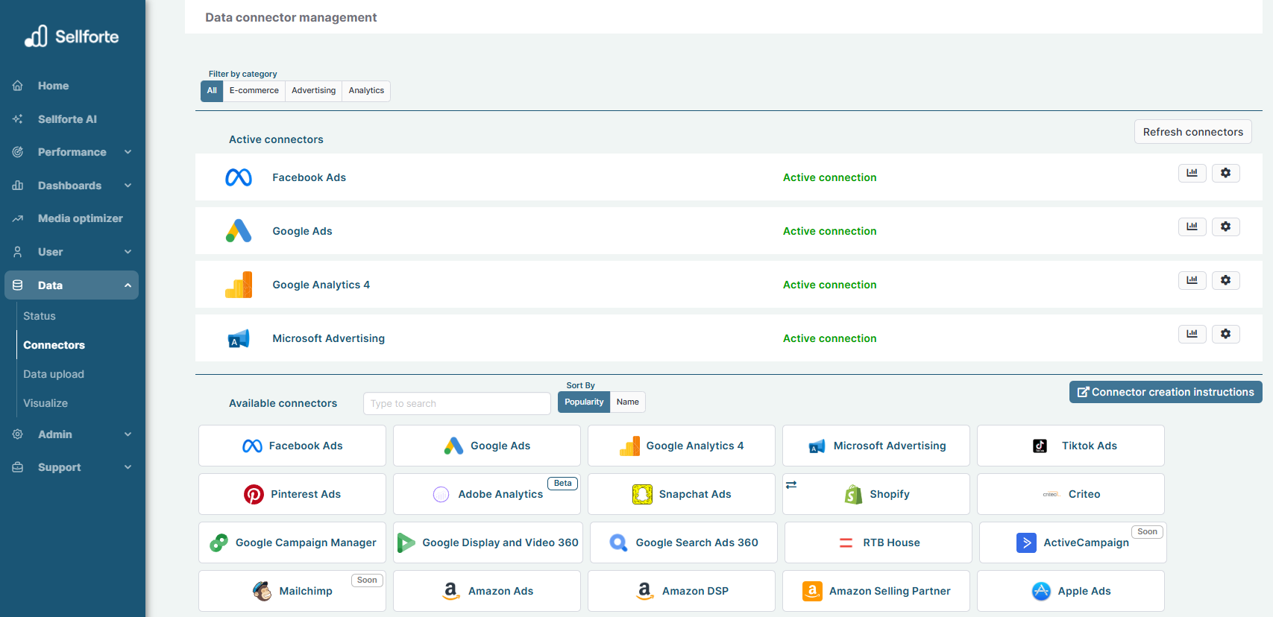Click the Sellforte logo
Viewport: 1273px width, 617px height.
(x=72, y=37)
